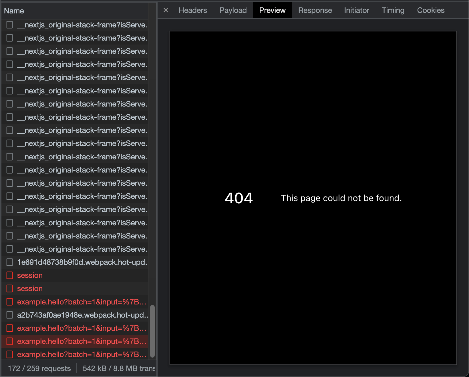Open the Initiator tab

(357, 10)
